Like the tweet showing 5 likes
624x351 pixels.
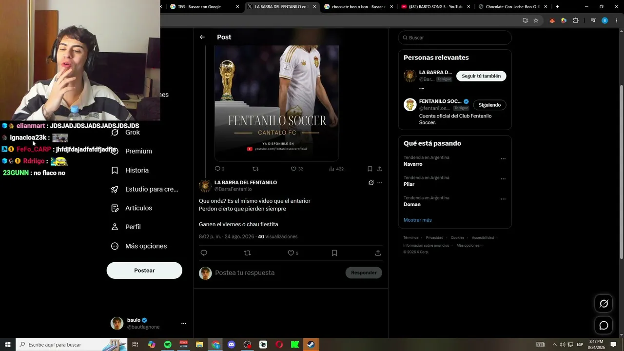pyautogui.click(x=293, y=253)
